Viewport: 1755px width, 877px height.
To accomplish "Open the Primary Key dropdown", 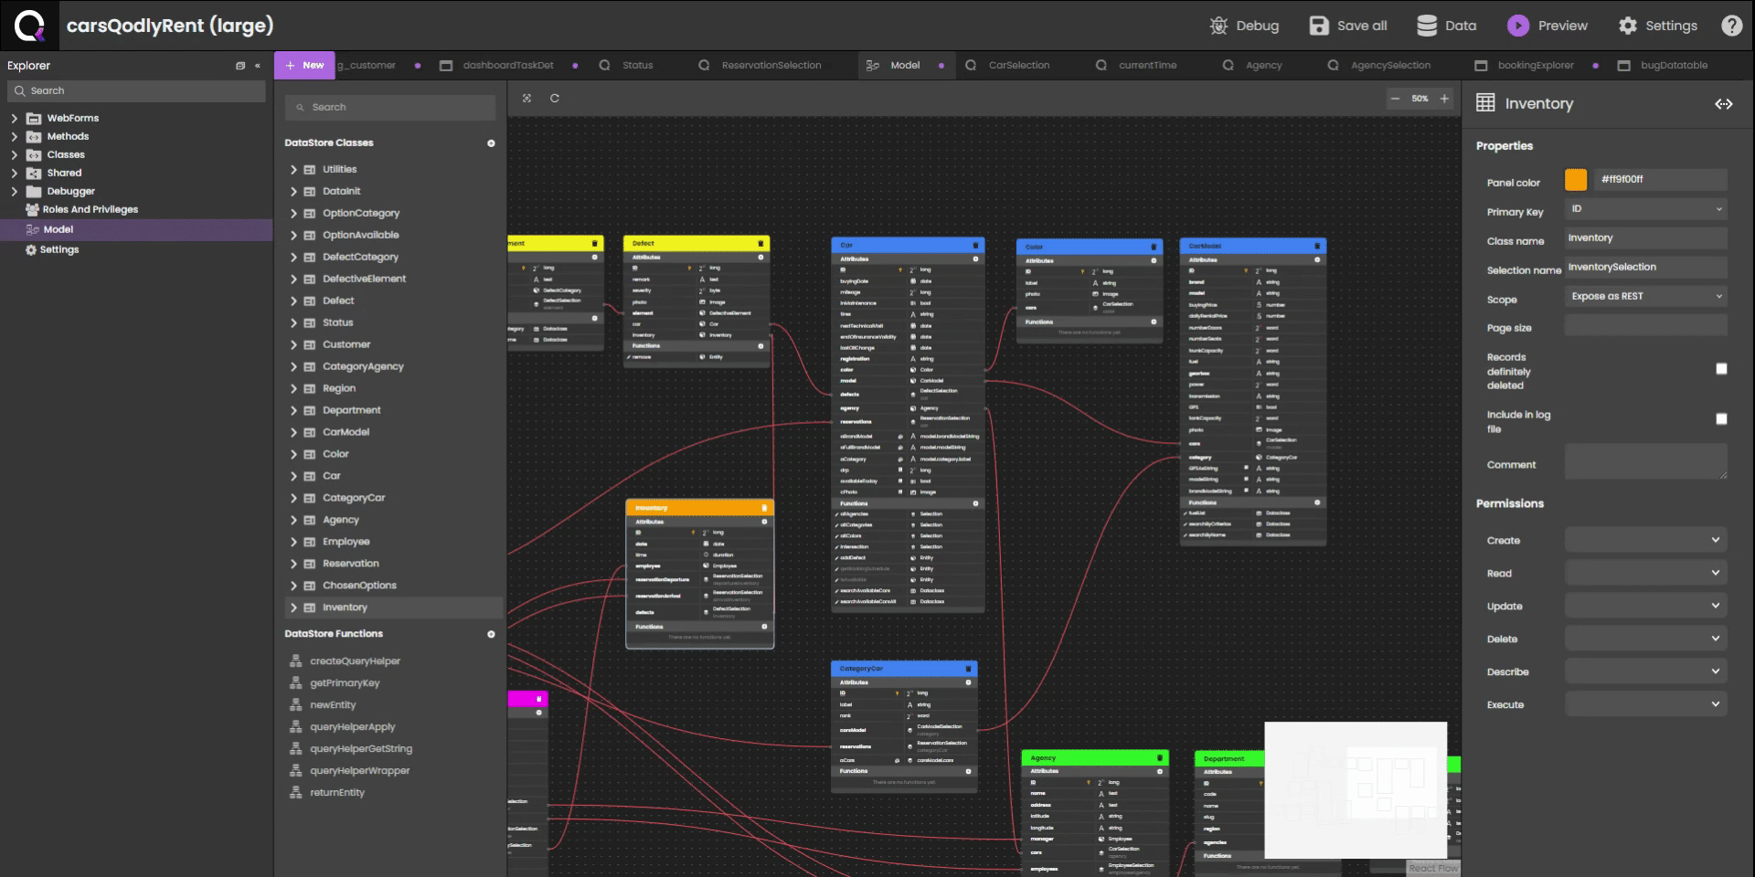I will pos(1645,209).
